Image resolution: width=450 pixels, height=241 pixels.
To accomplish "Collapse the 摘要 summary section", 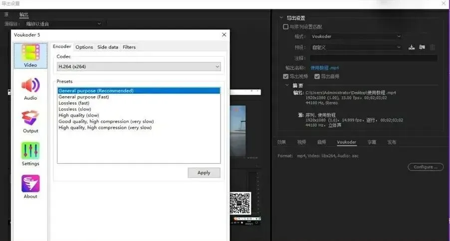I will click(287, 85).
